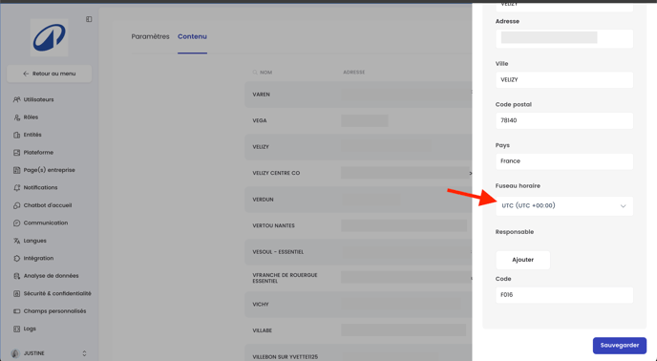Click the Utilisateurs icon in sidebar
Image resolution: width=657 pixels, height=361 pixels.
pos(16,99)
